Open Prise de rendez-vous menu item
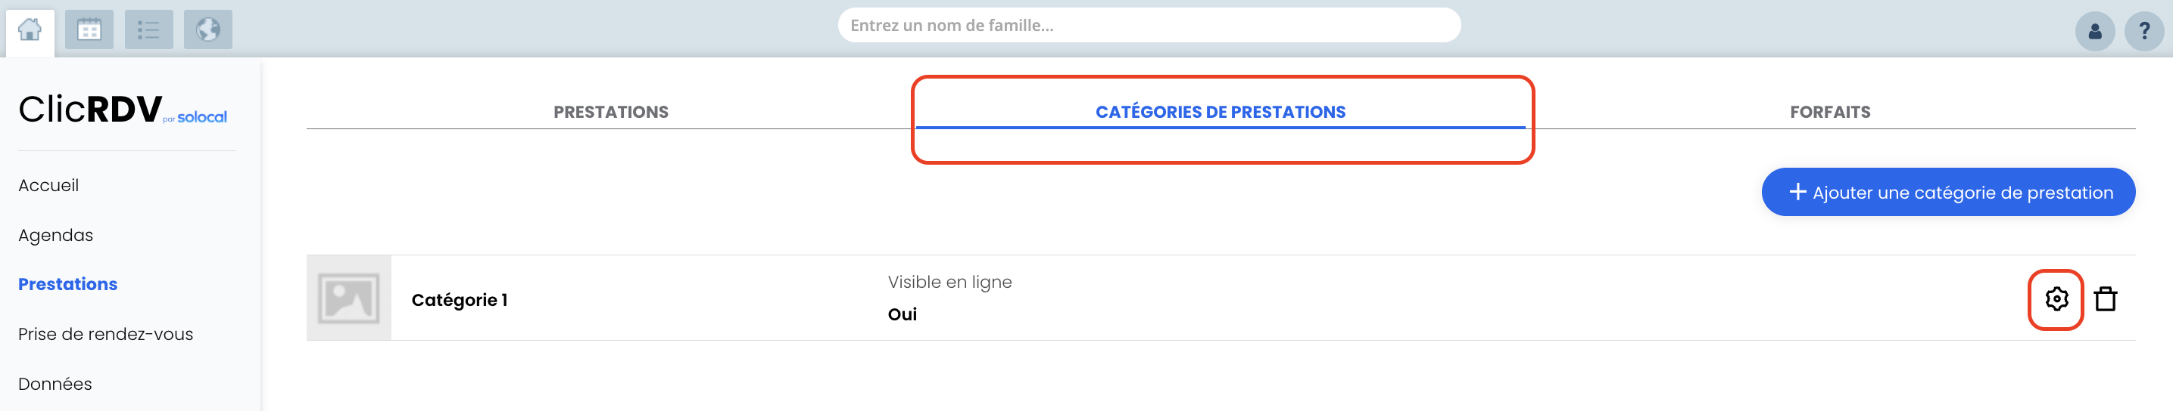Screen dimensions: 2173x411 click(105, 335)
